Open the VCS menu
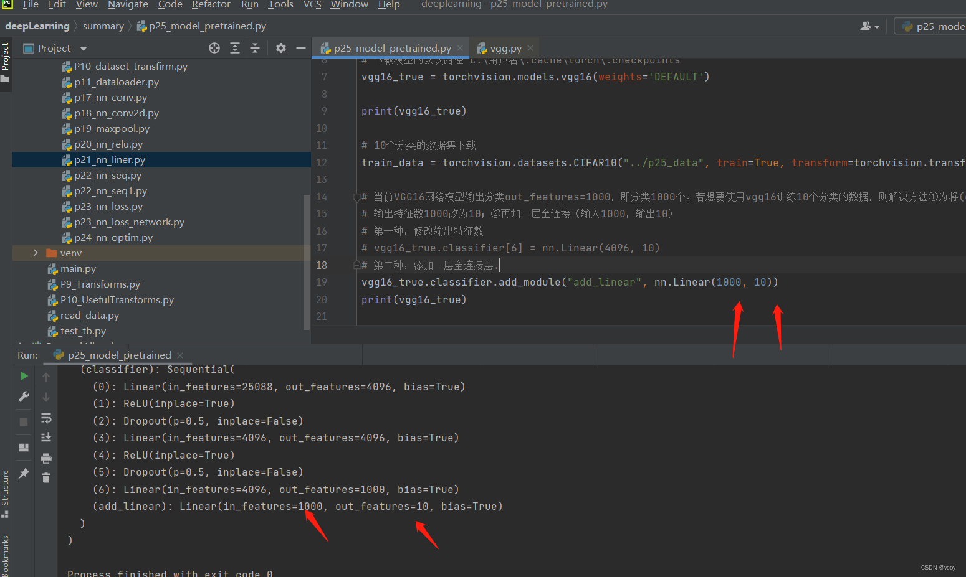Image resolution: width=966 pixels, height=577 pixels. click(312, 4)
